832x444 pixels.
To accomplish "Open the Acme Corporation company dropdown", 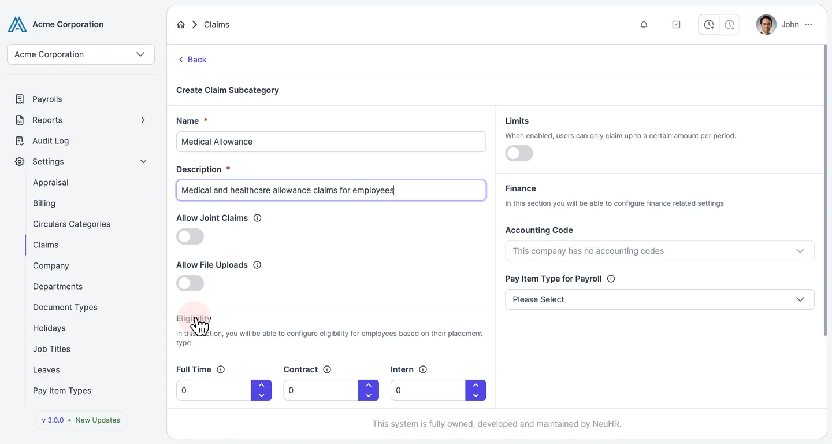I will [x=81, y=54].
